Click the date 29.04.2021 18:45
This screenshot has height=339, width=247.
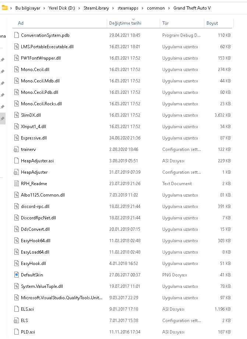[124, 35]
